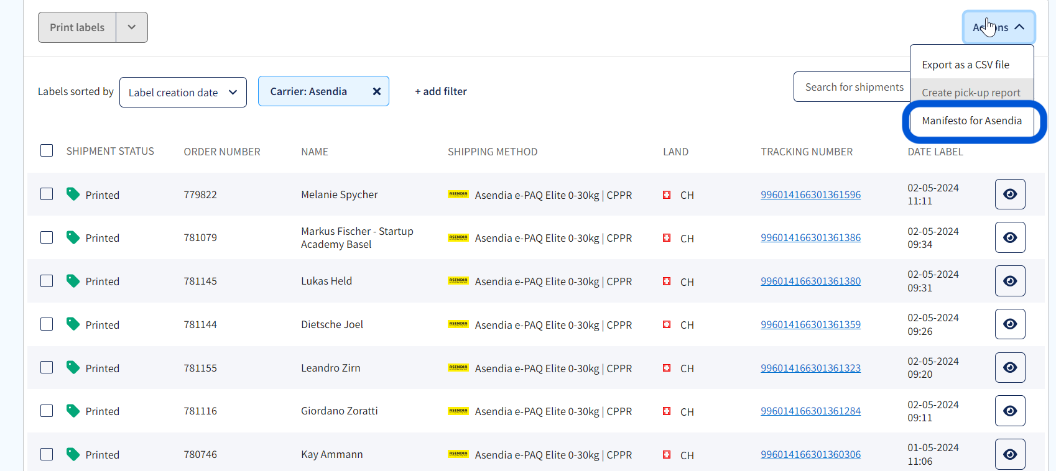Image resolution: width=1056 pixels, height=471 pixels.
Task: View shipment details for order 781079
Action: point(1010,237)
